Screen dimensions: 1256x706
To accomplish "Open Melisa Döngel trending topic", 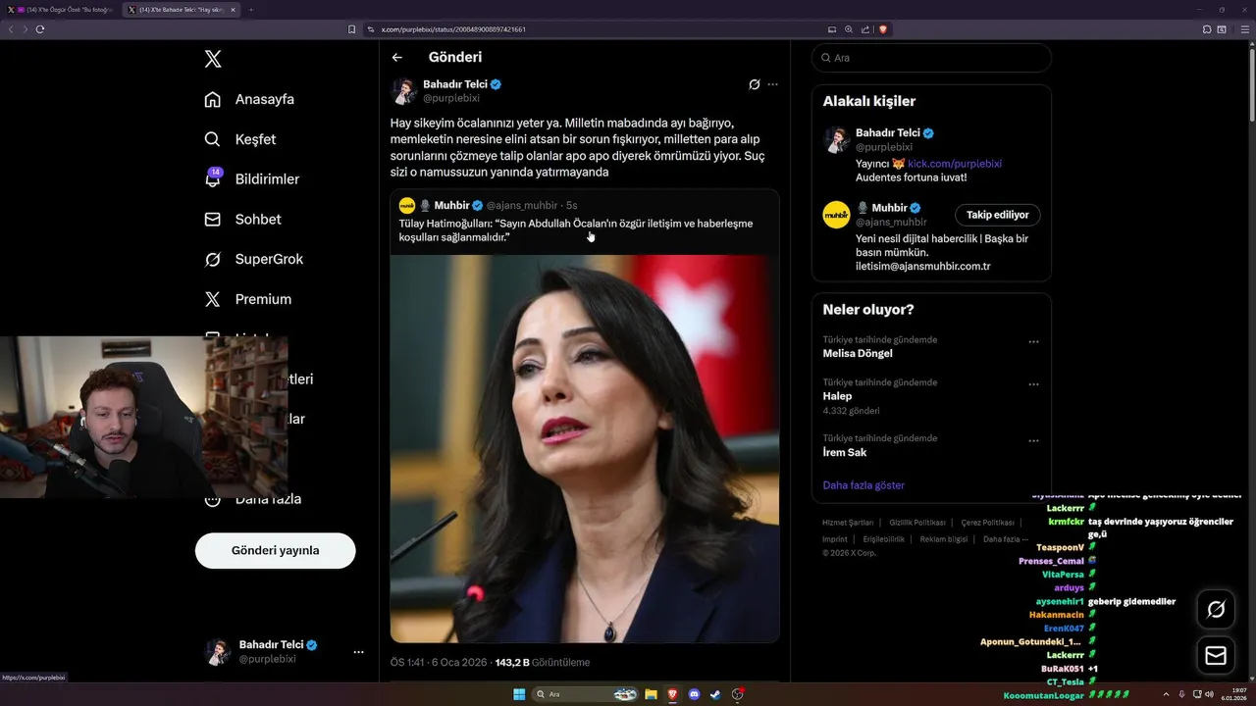I will 858,353.
